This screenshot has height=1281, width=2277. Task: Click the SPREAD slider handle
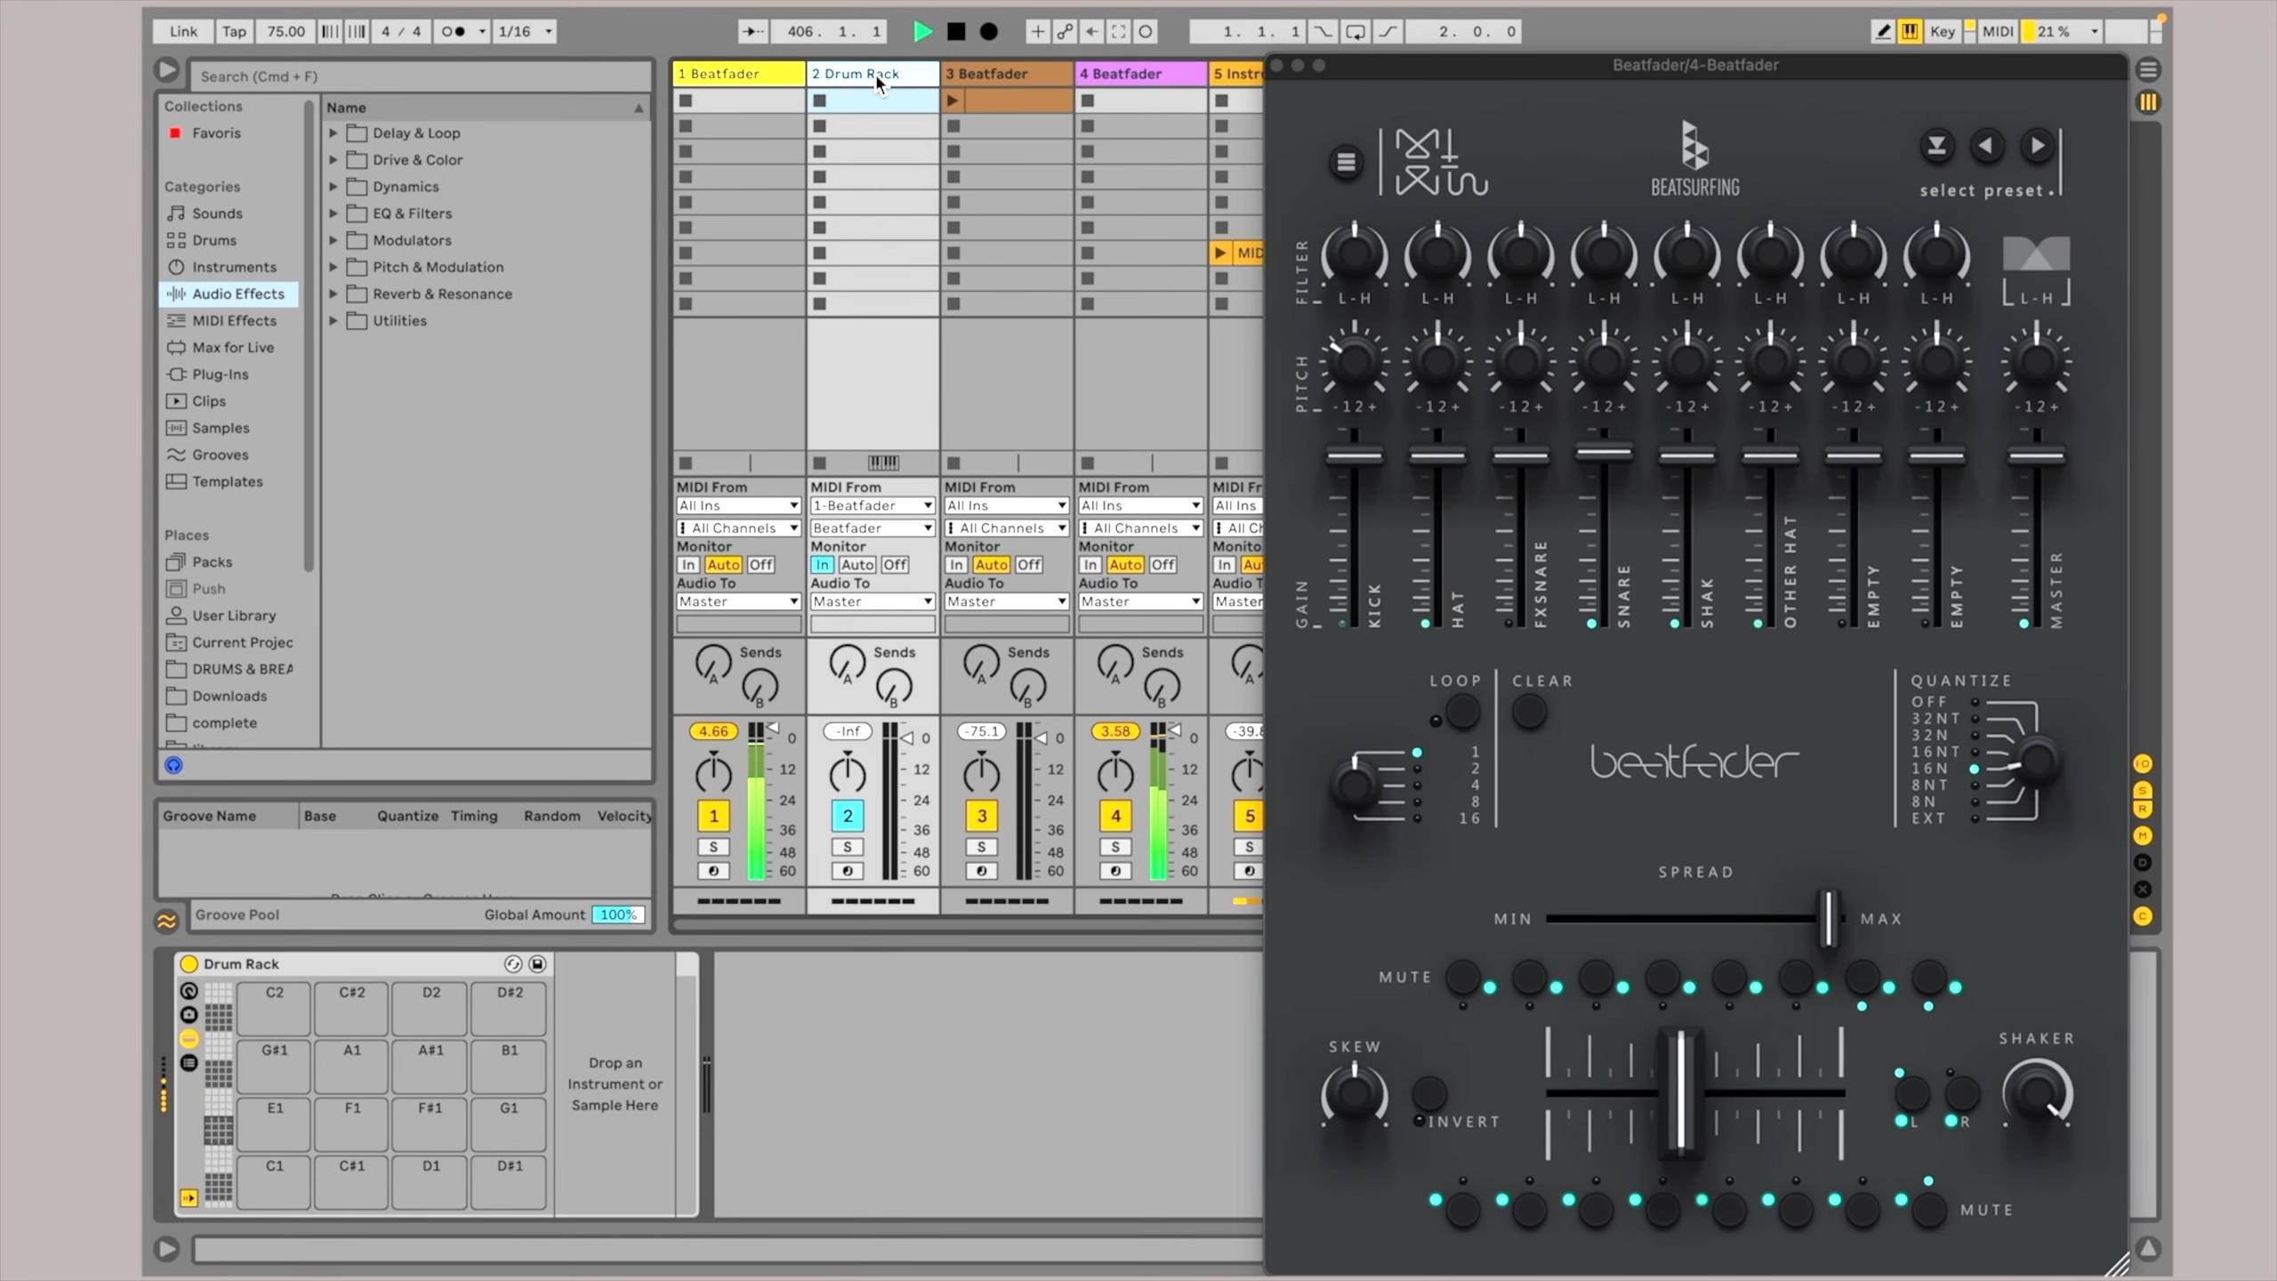tap(1829, 918)
